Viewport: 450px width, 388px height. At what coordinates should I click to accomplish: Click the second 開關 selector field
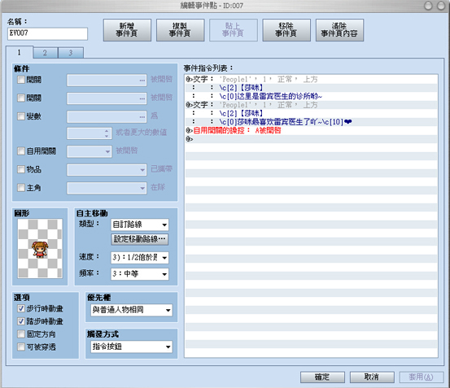tap(107, 98)
